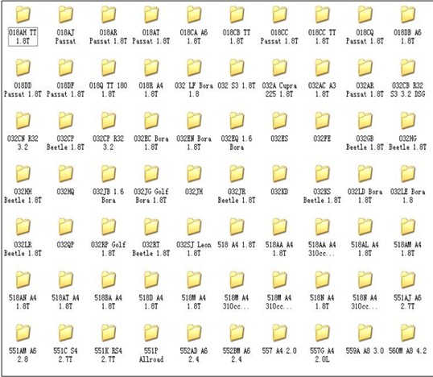Select the 032A Cupra 225 1.8T folder icon
Screen dimensions: 433x377
279,68
